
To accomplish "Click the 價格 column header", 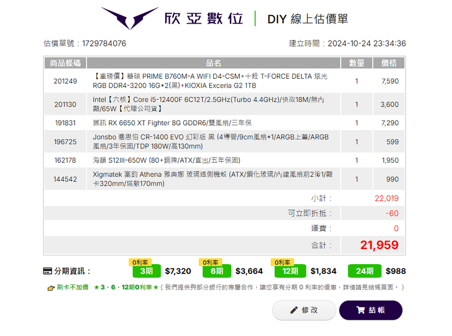I will click(x=389, y=63).
